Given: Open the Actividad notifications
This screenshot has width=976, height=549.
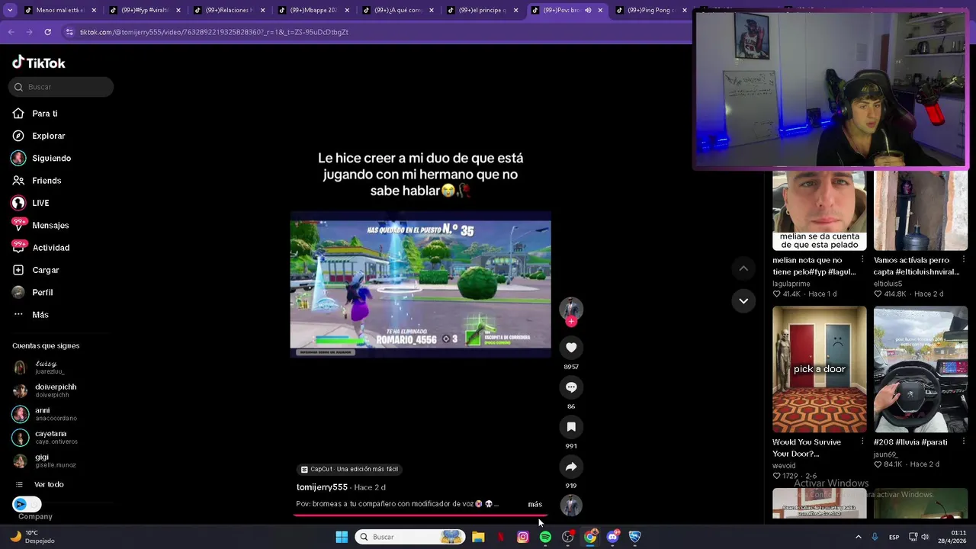Looking at the screenshot, I should pyautogui.click(x=40, y=248).
